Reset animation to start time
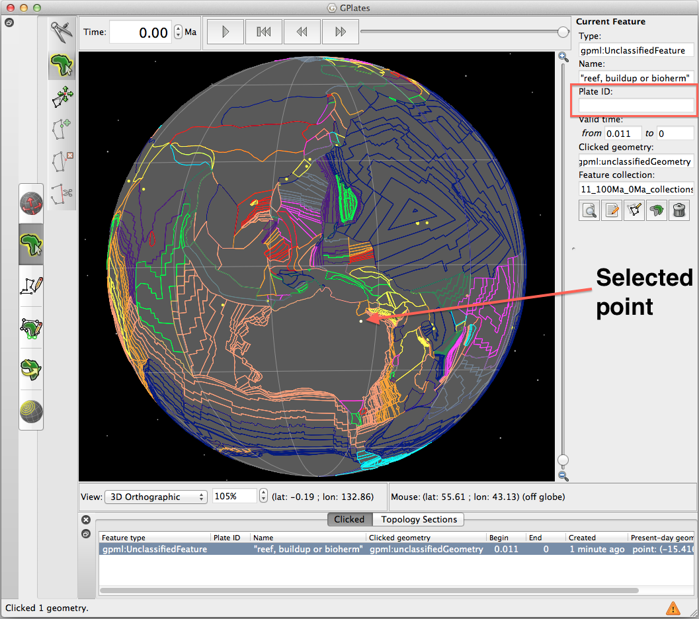Screen dimensions: 699x619 point(264,32)
